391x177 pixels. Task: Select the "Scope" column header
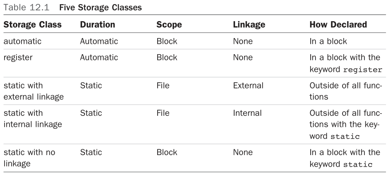coord(168,25)
